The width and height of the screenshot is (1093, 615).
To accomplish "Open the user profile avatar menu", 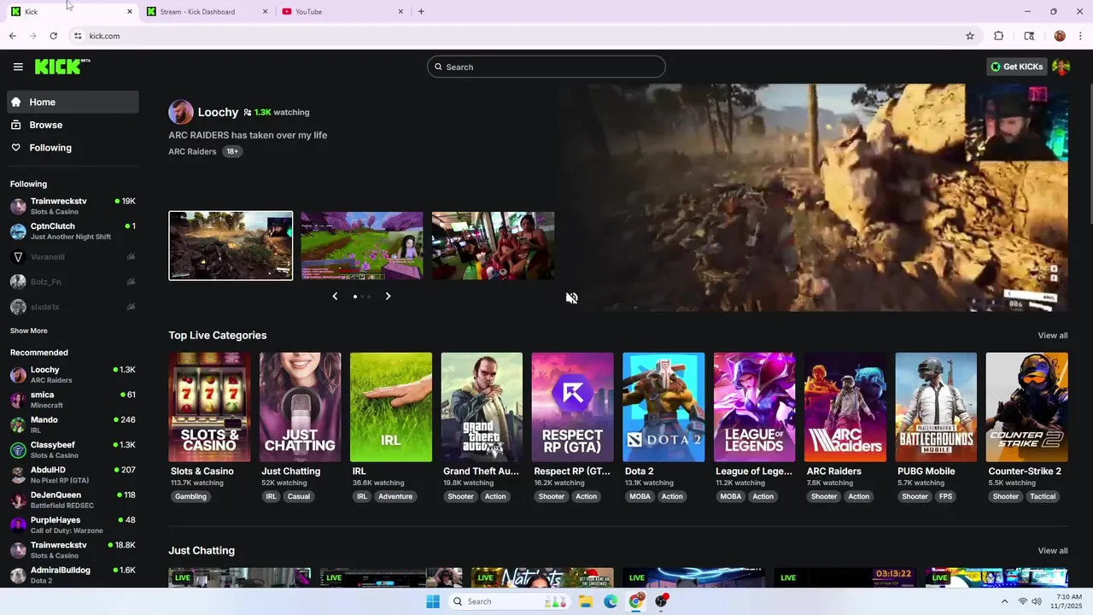I will click(x=1061, y=67).
